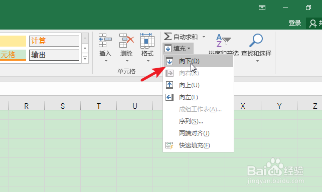
Task: Click the Delete cells icon
Action: click(x=126, y=41)
